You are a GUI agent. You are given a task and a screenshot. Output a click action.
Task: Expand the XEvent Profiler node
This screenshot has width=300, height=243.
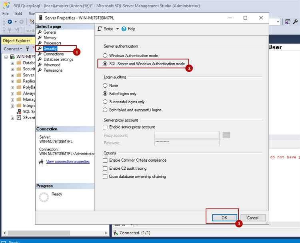click(x=12, y=118)
